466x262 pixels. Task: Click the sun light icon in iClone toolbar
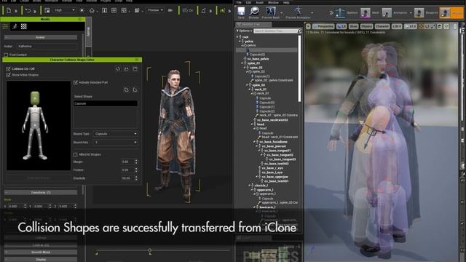[x=82, y=10]
